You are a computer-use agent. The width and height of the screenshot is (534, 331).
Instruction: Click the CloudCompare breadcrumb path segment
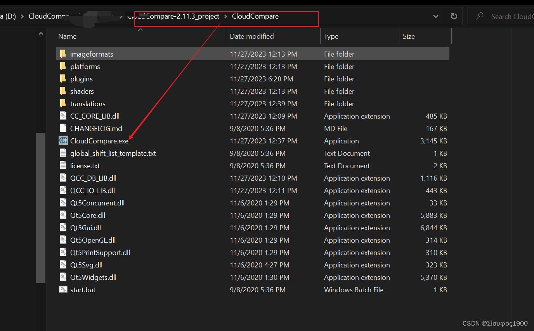[x=255, y=16]
